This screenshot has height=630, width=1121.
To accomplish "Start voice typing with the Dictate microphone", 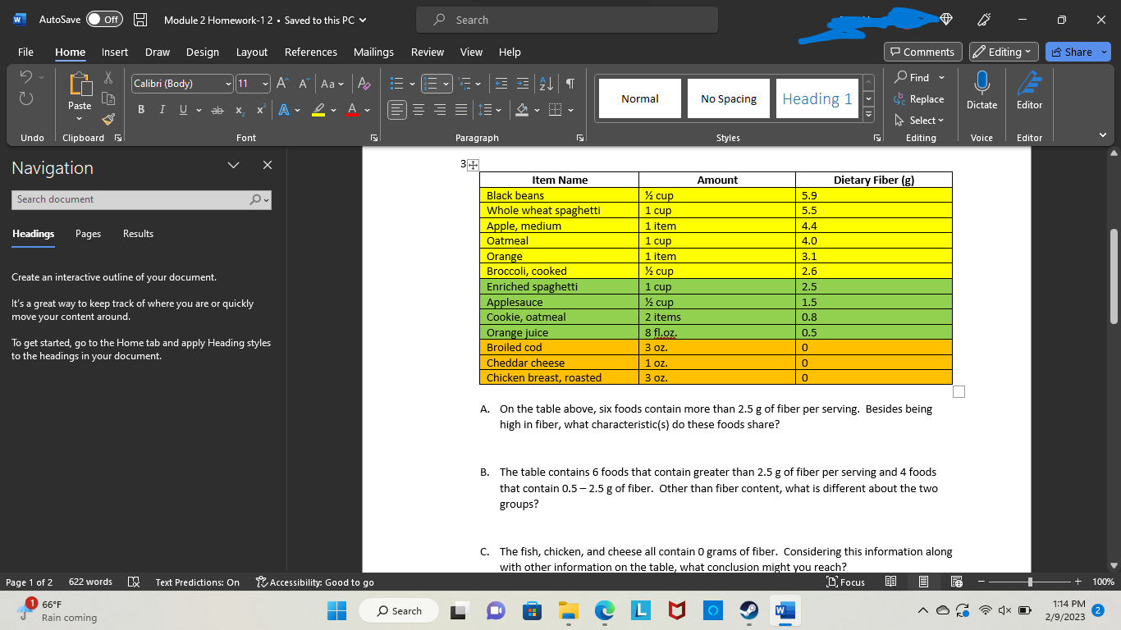I will point(981,89).
